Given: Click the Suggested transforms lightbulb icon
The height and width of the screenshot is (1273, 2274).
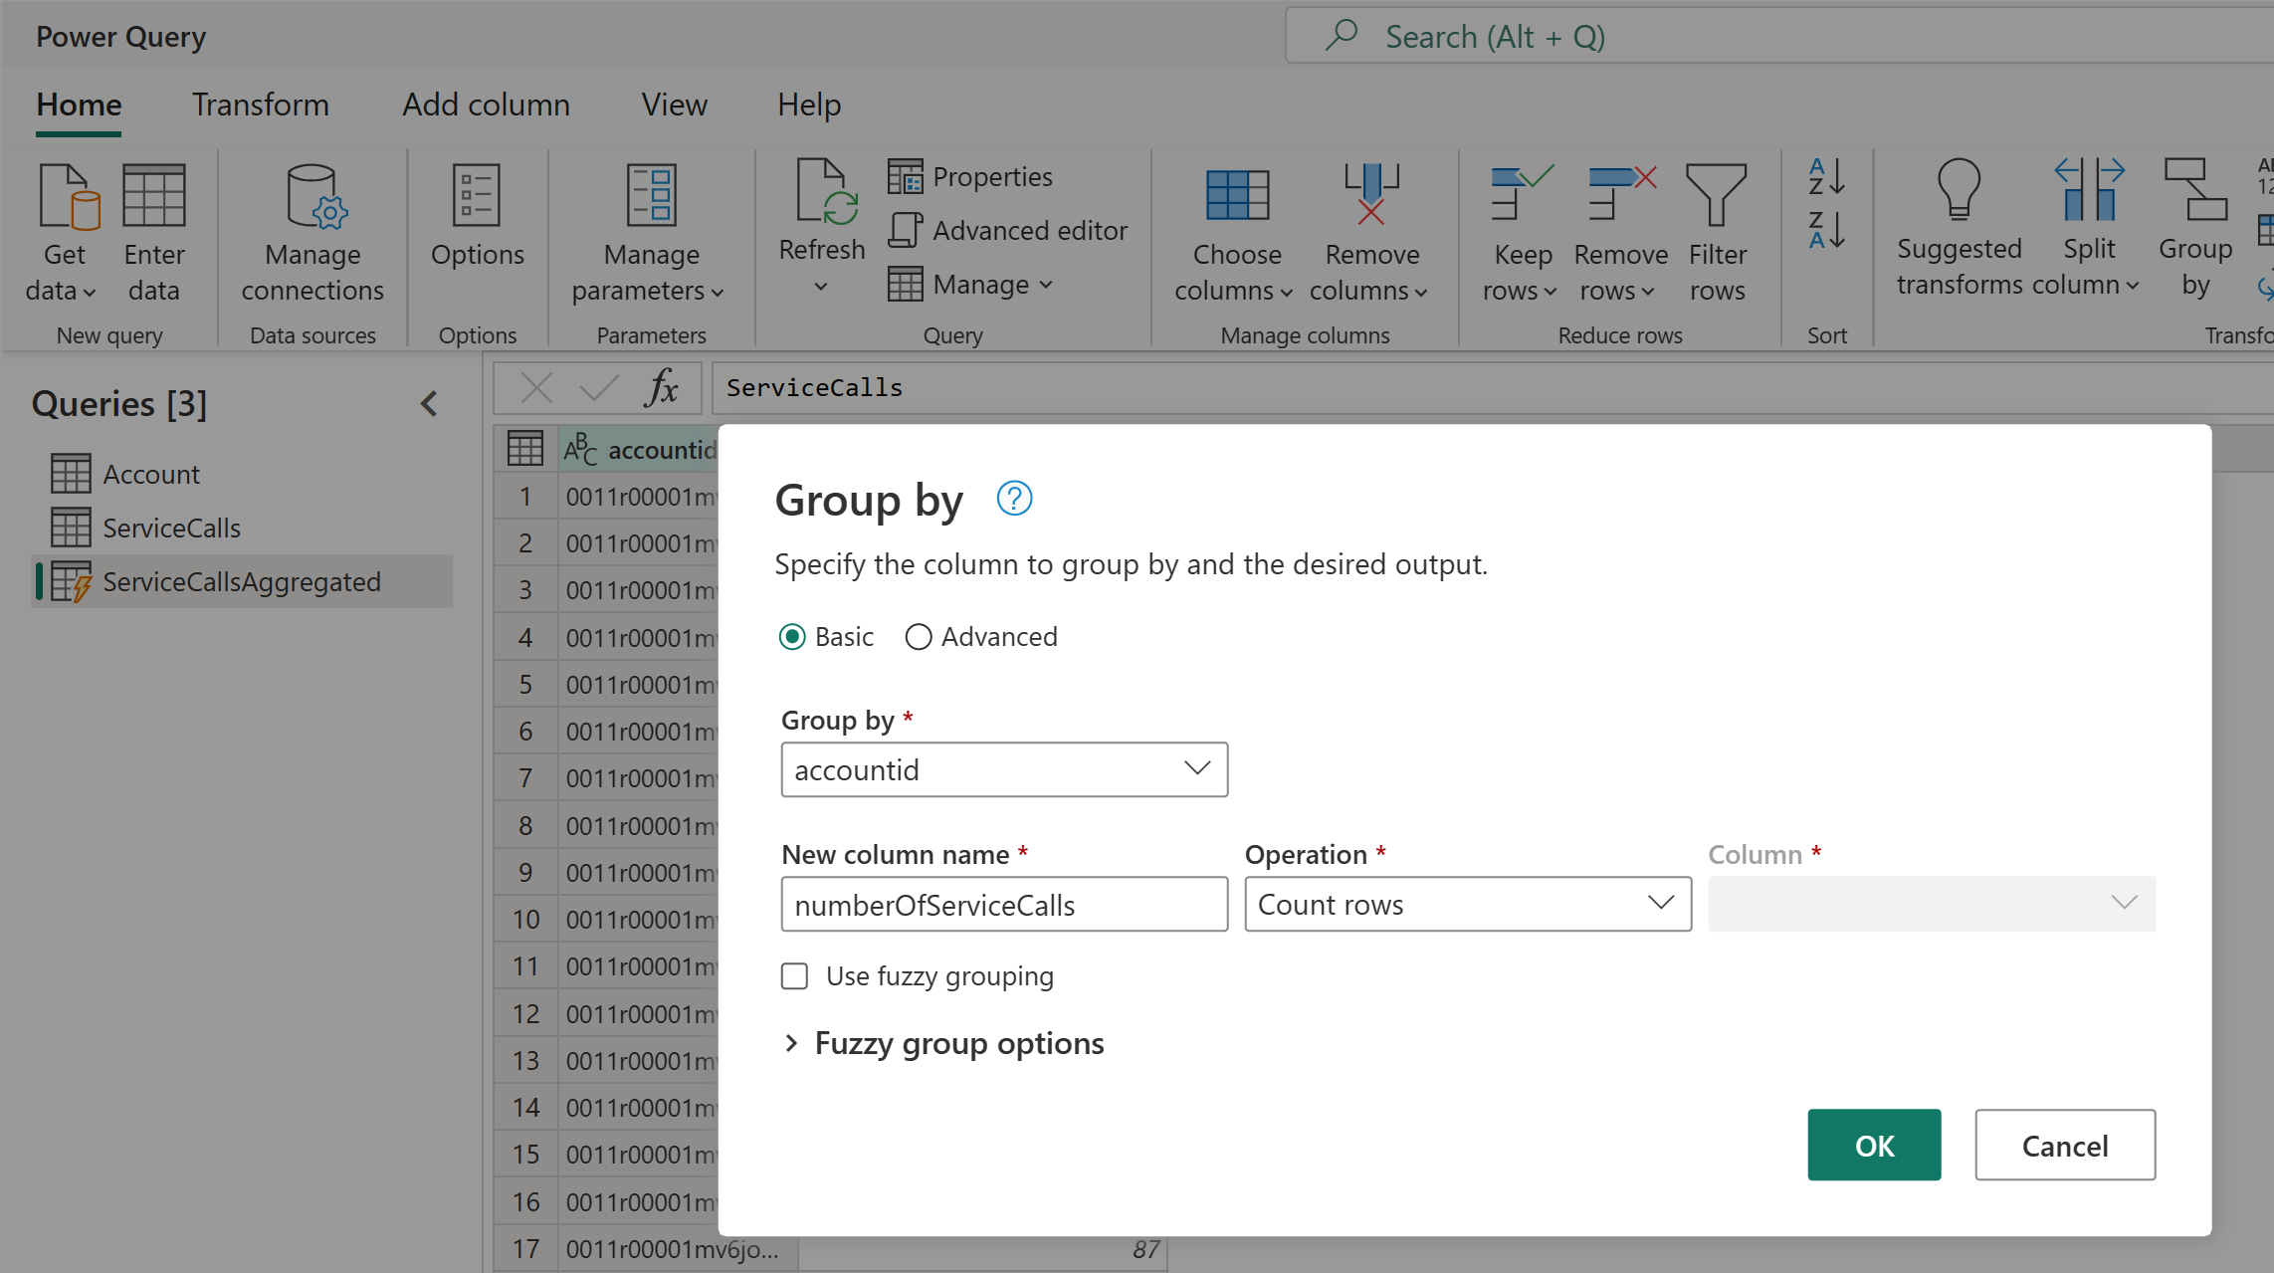Looking at the screenshot, I should pos(1958,189).
